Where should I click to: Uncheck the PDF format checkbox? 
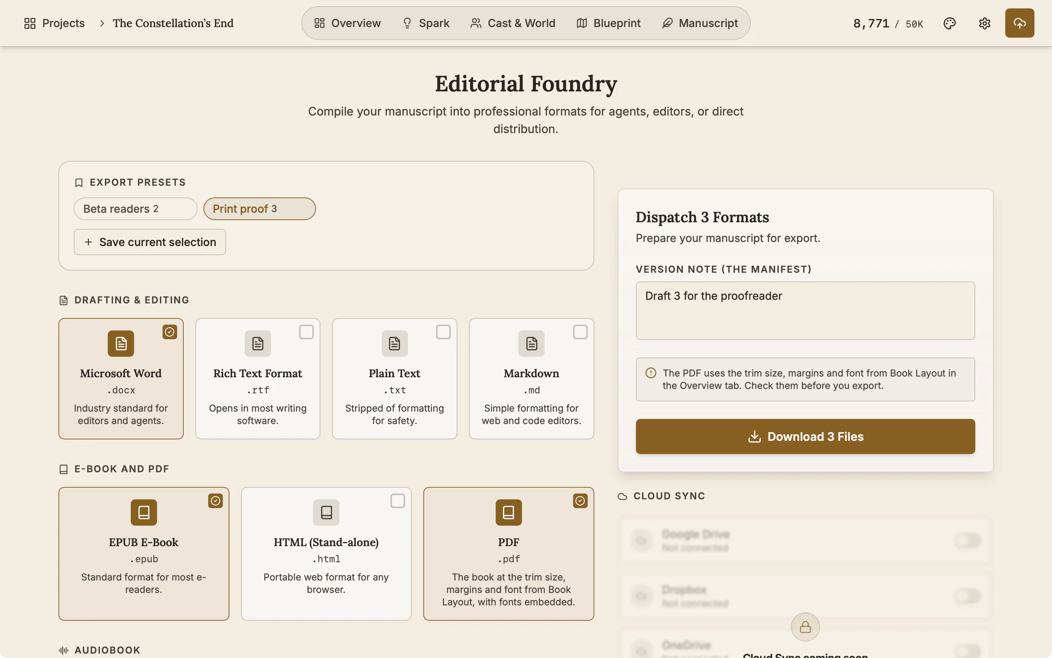click(580, 501)
